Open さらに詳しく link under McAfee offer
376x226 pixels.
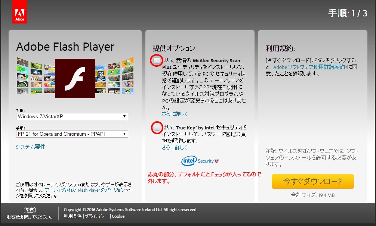pyautogui.click(x=175, y=114)
